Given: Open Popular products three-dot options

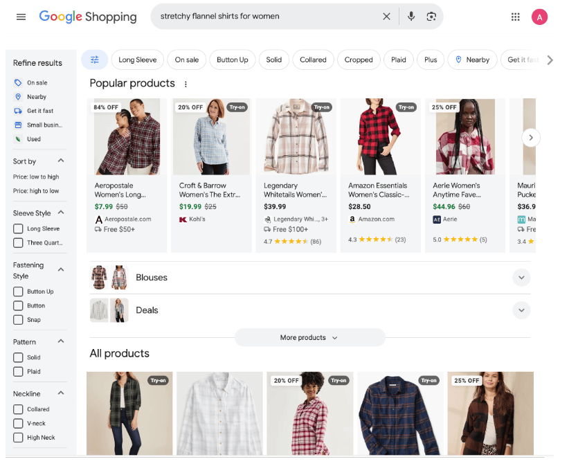Looking at the screenshot, I should click(186, 84).
